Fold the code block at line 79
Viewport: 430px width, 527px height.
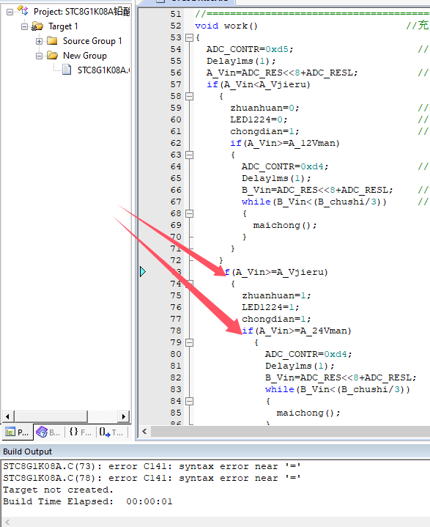coord(190,343)
